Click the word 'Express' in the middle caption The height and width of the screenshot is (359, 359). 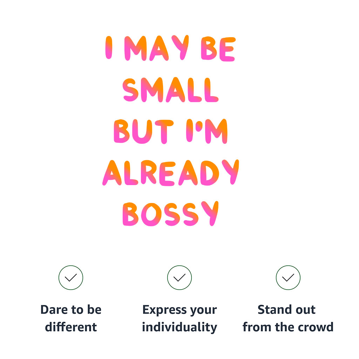pos(163,310)
